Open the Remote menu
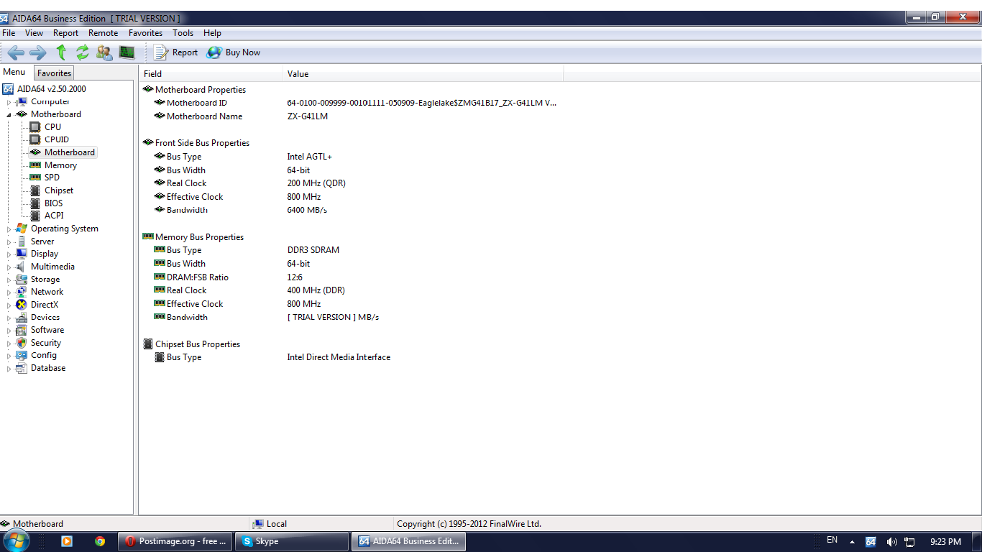Screen dimensions: 982x552 pyautogui.click(x=103, y=33)
